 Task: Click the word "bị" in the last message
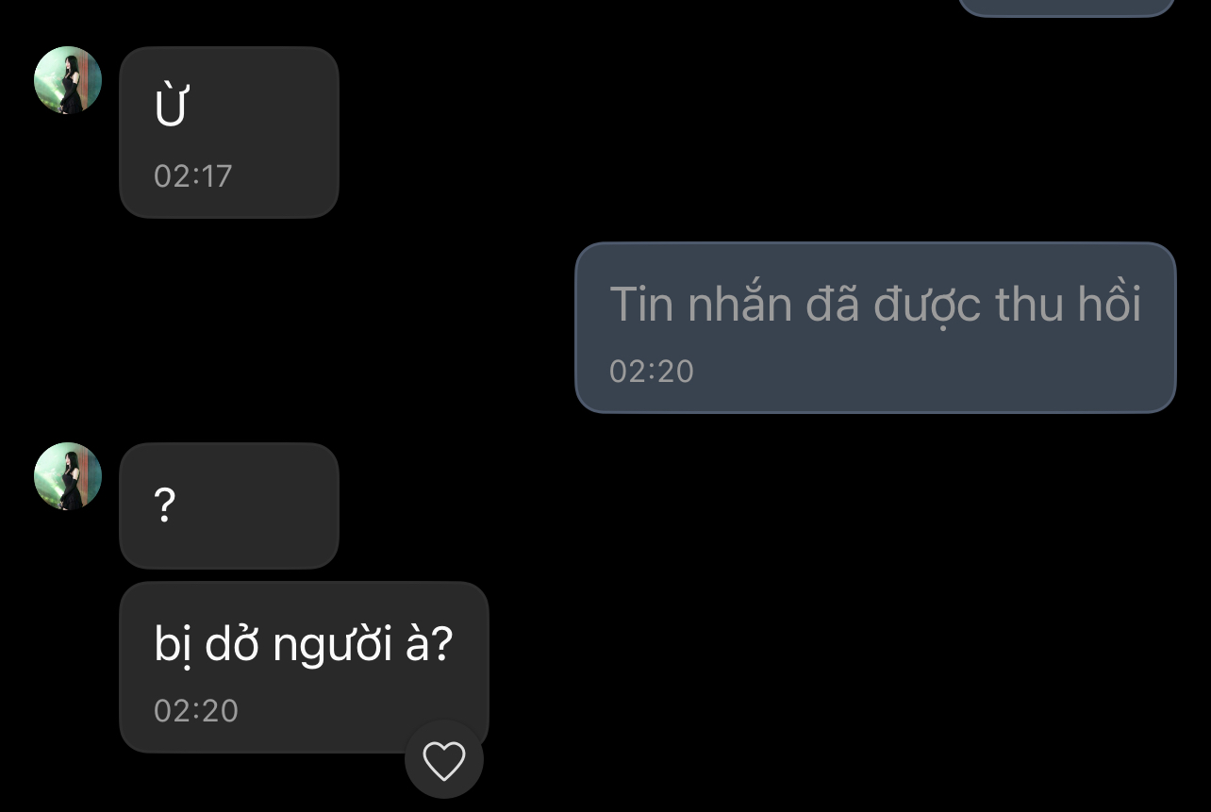(167, 646)
